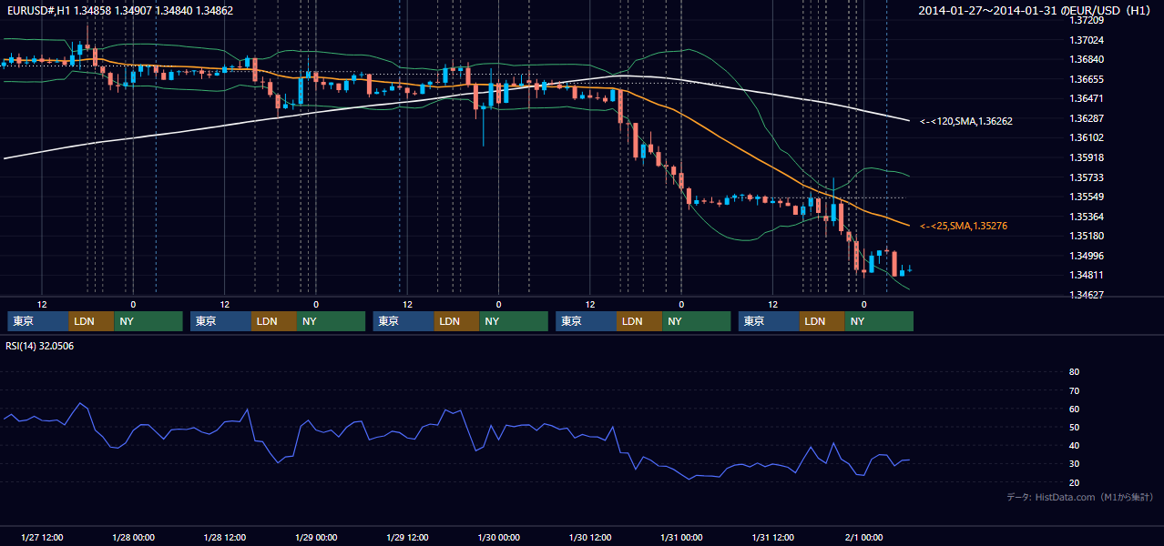Click RSI scale value 30
The height and width of the screenshot is (546, 1164).
(1074, 464)
